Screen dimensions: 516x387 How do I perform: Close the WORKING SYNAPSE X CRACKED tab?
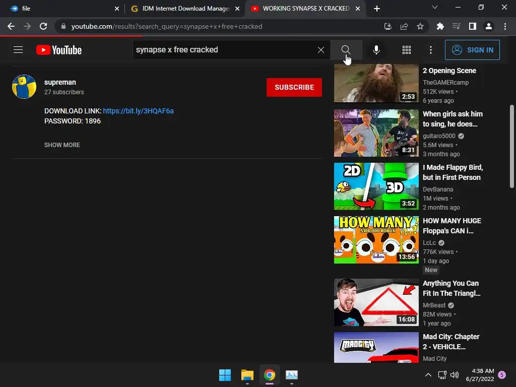[x=358, y=9]
